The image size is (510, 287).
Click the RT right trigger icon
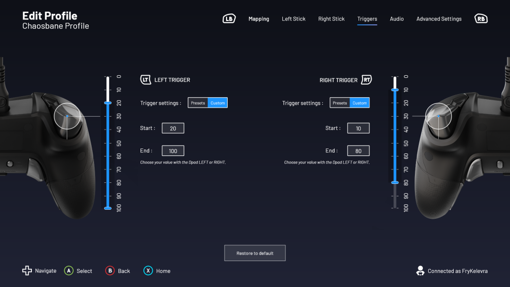tap(367, 80)
